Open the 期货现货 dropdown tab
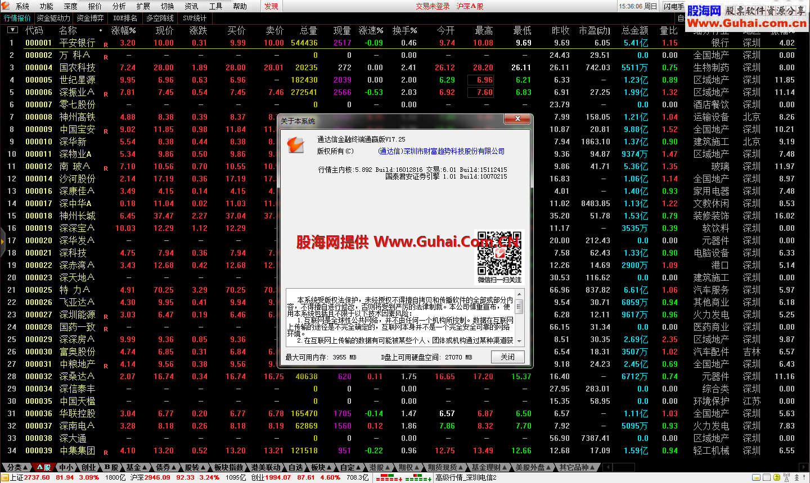Screen dimensions: 810x483 pos(445,467)
